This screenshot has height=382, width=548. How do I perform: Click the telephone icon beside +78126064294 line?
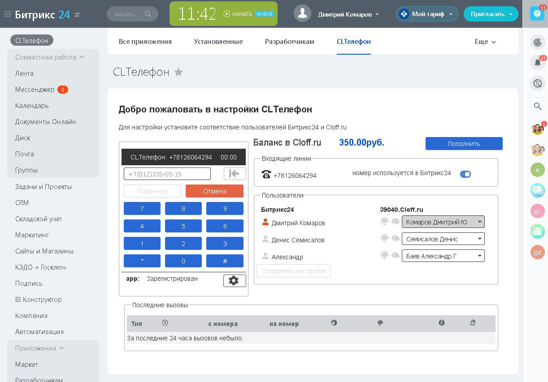point(266,175)
